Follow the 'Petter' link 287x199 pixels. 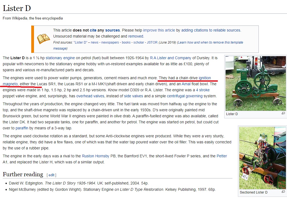coord(222,156)
